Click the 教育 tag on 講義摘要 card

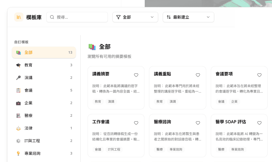(x=98, y=102)
